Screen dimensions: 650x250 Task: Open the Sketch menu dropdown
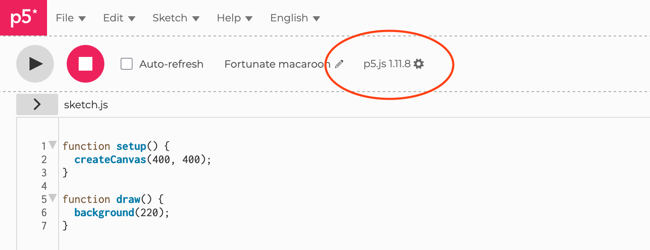click(x=175, y=18)
